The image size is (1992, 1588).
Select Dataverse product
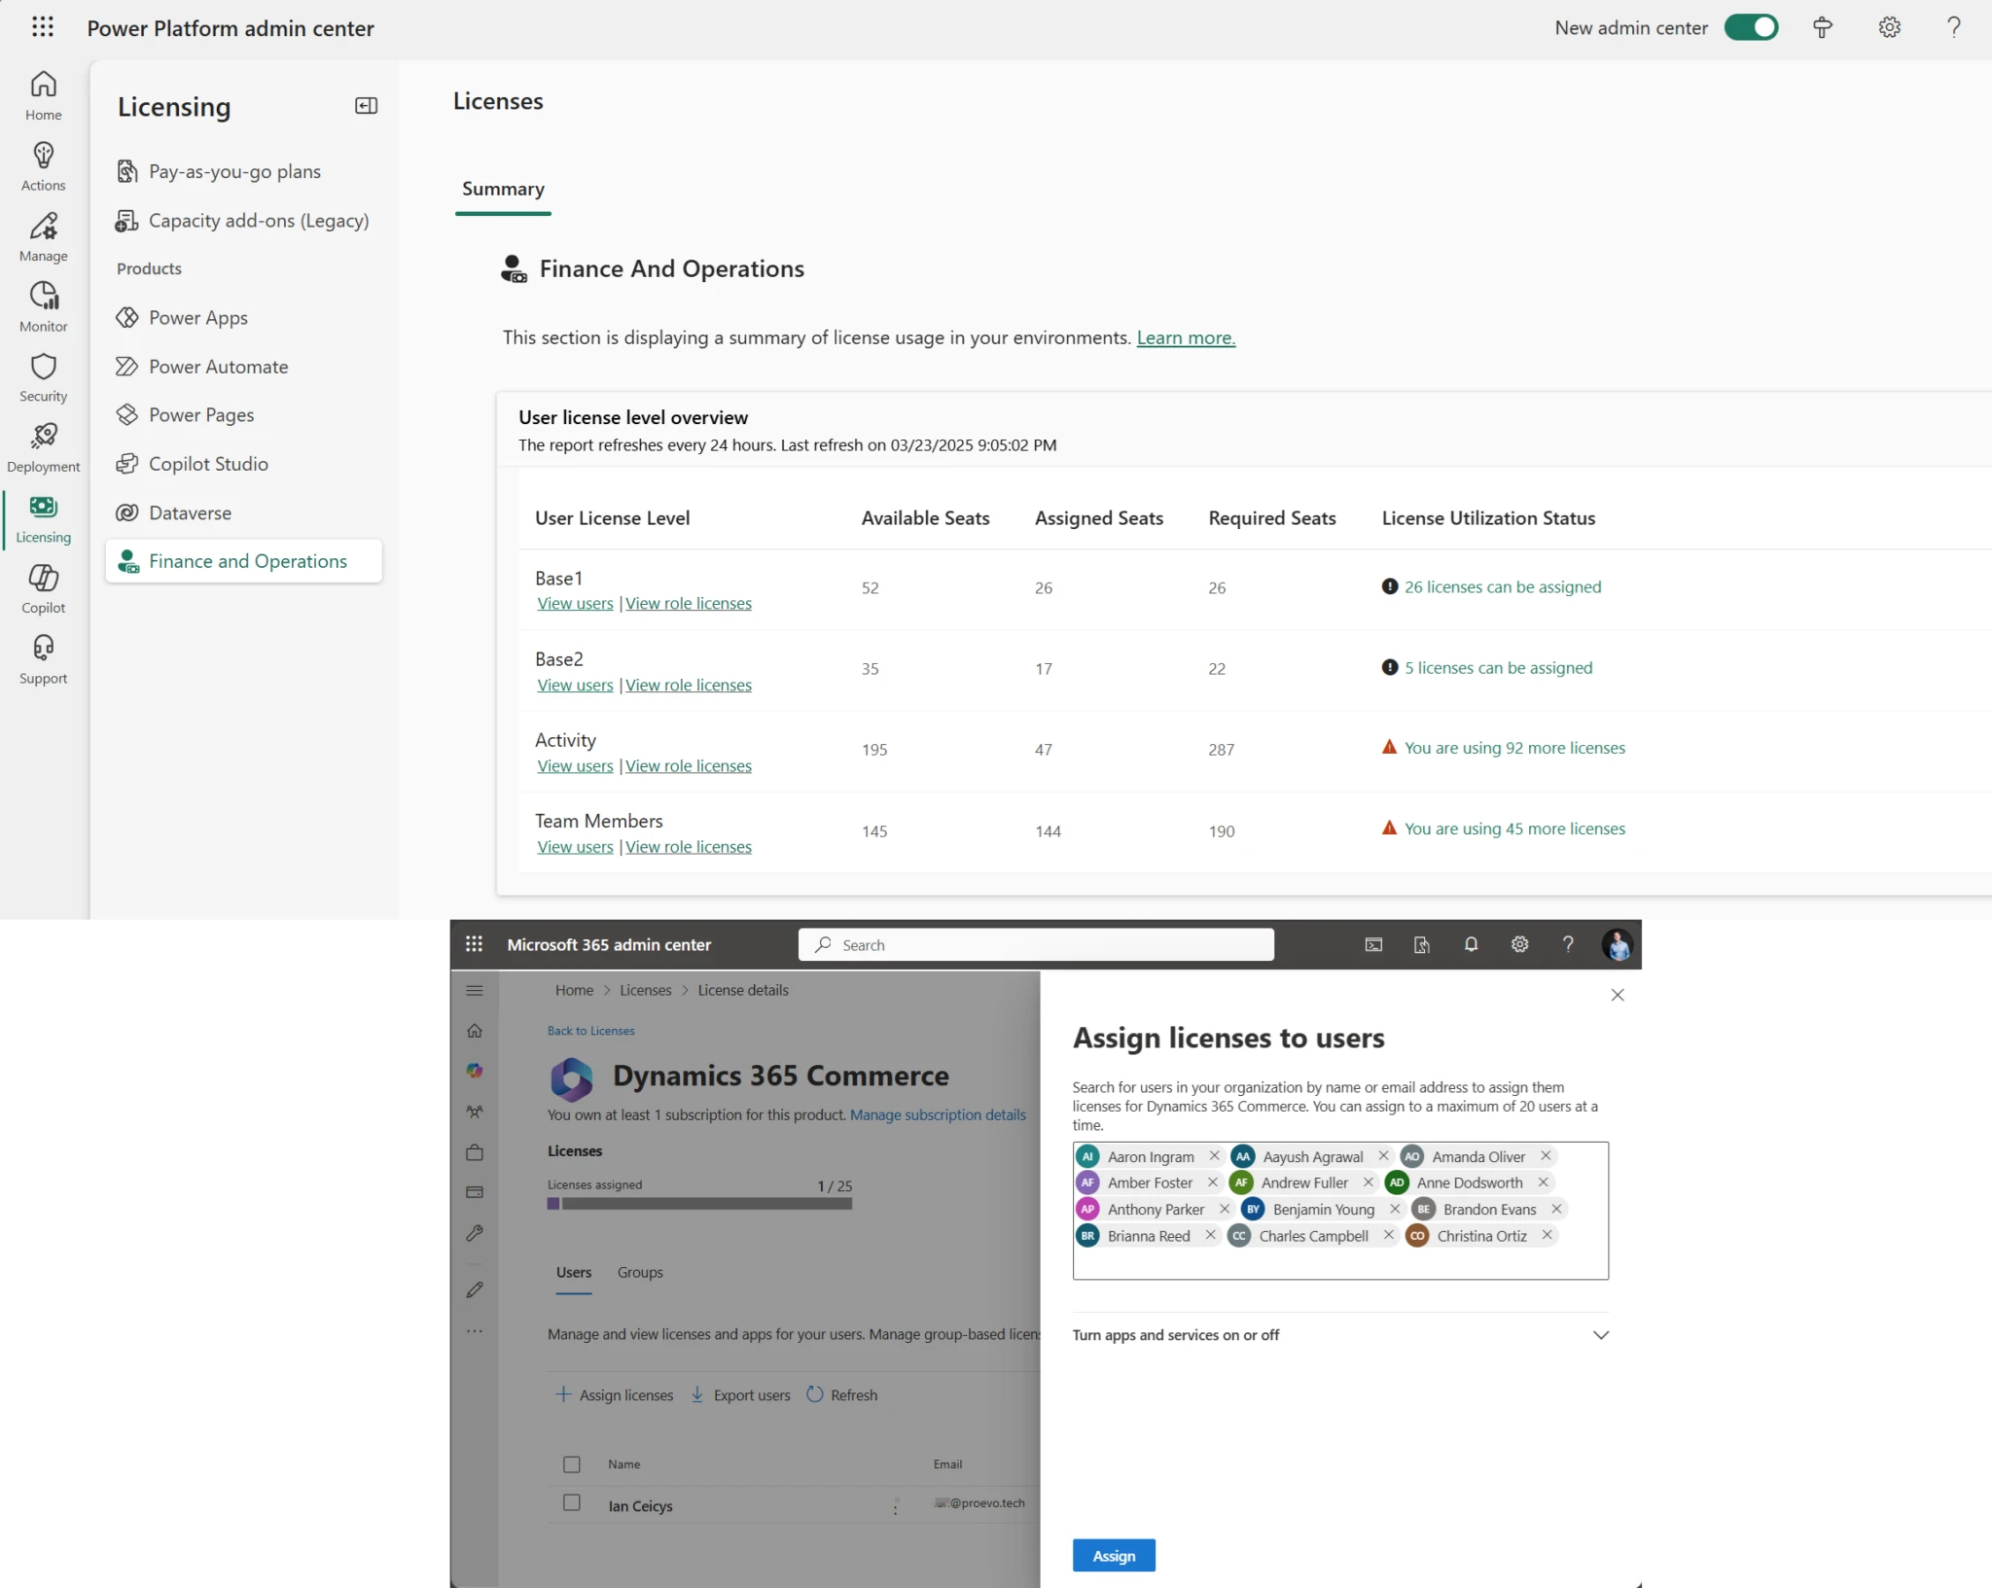coord(174,512)
